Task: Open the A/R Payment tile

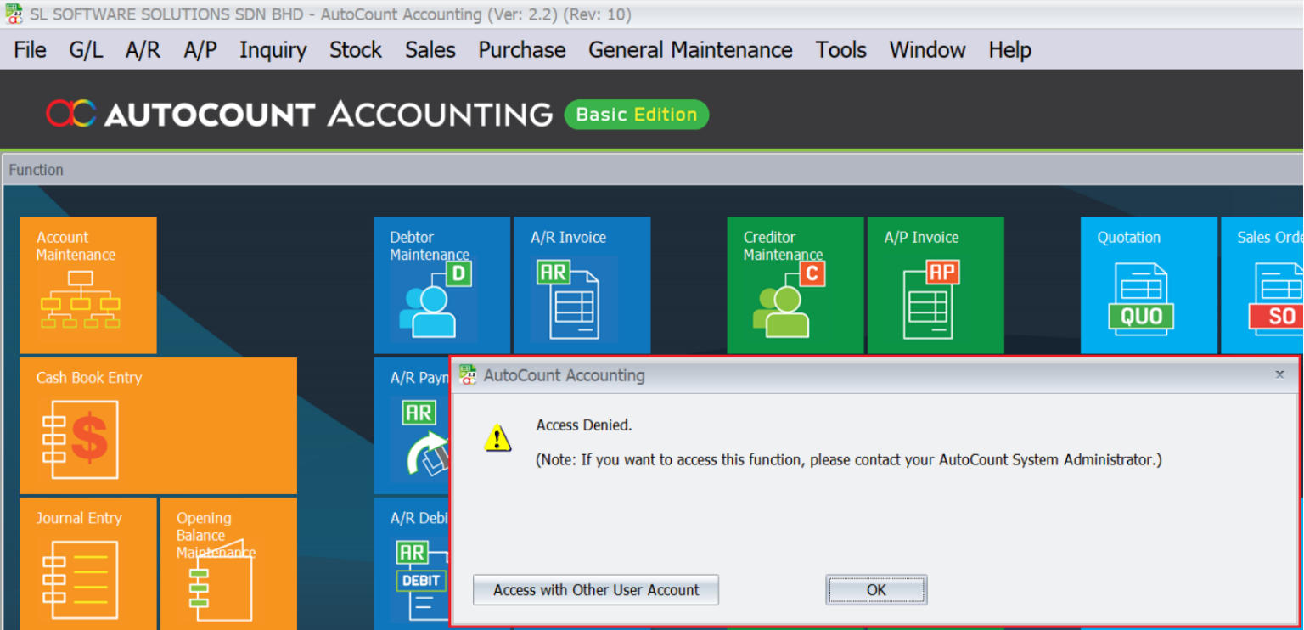Action: tap(411, 425)
